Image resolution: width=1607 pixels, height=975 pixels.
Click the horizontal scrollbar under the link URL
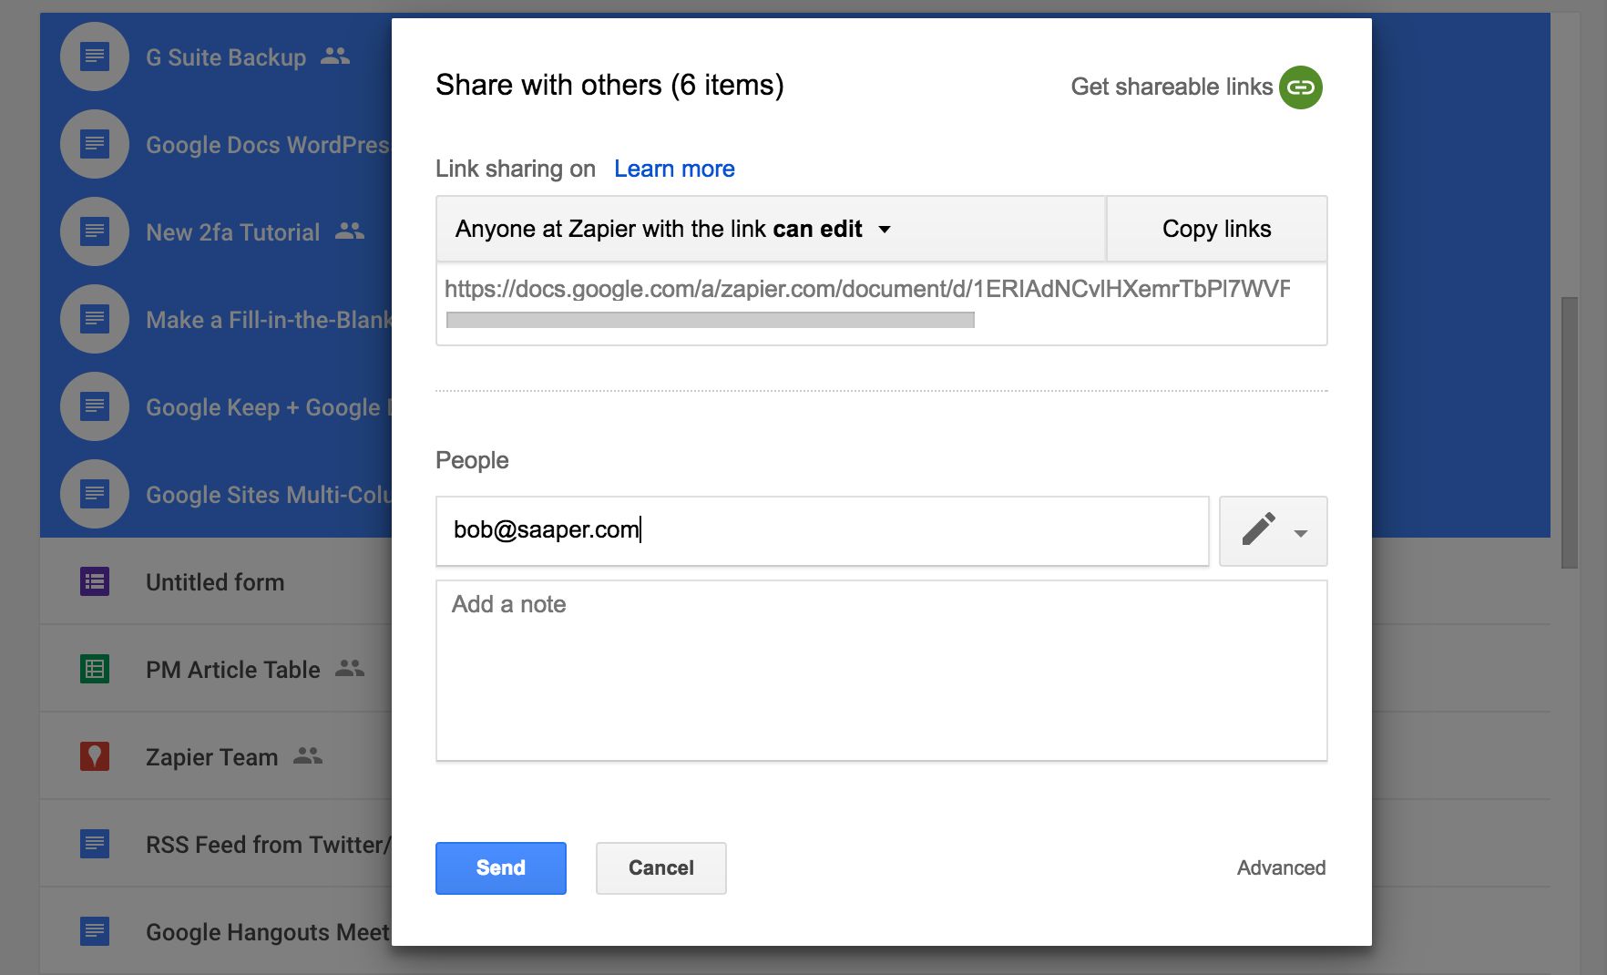point(710,320)
